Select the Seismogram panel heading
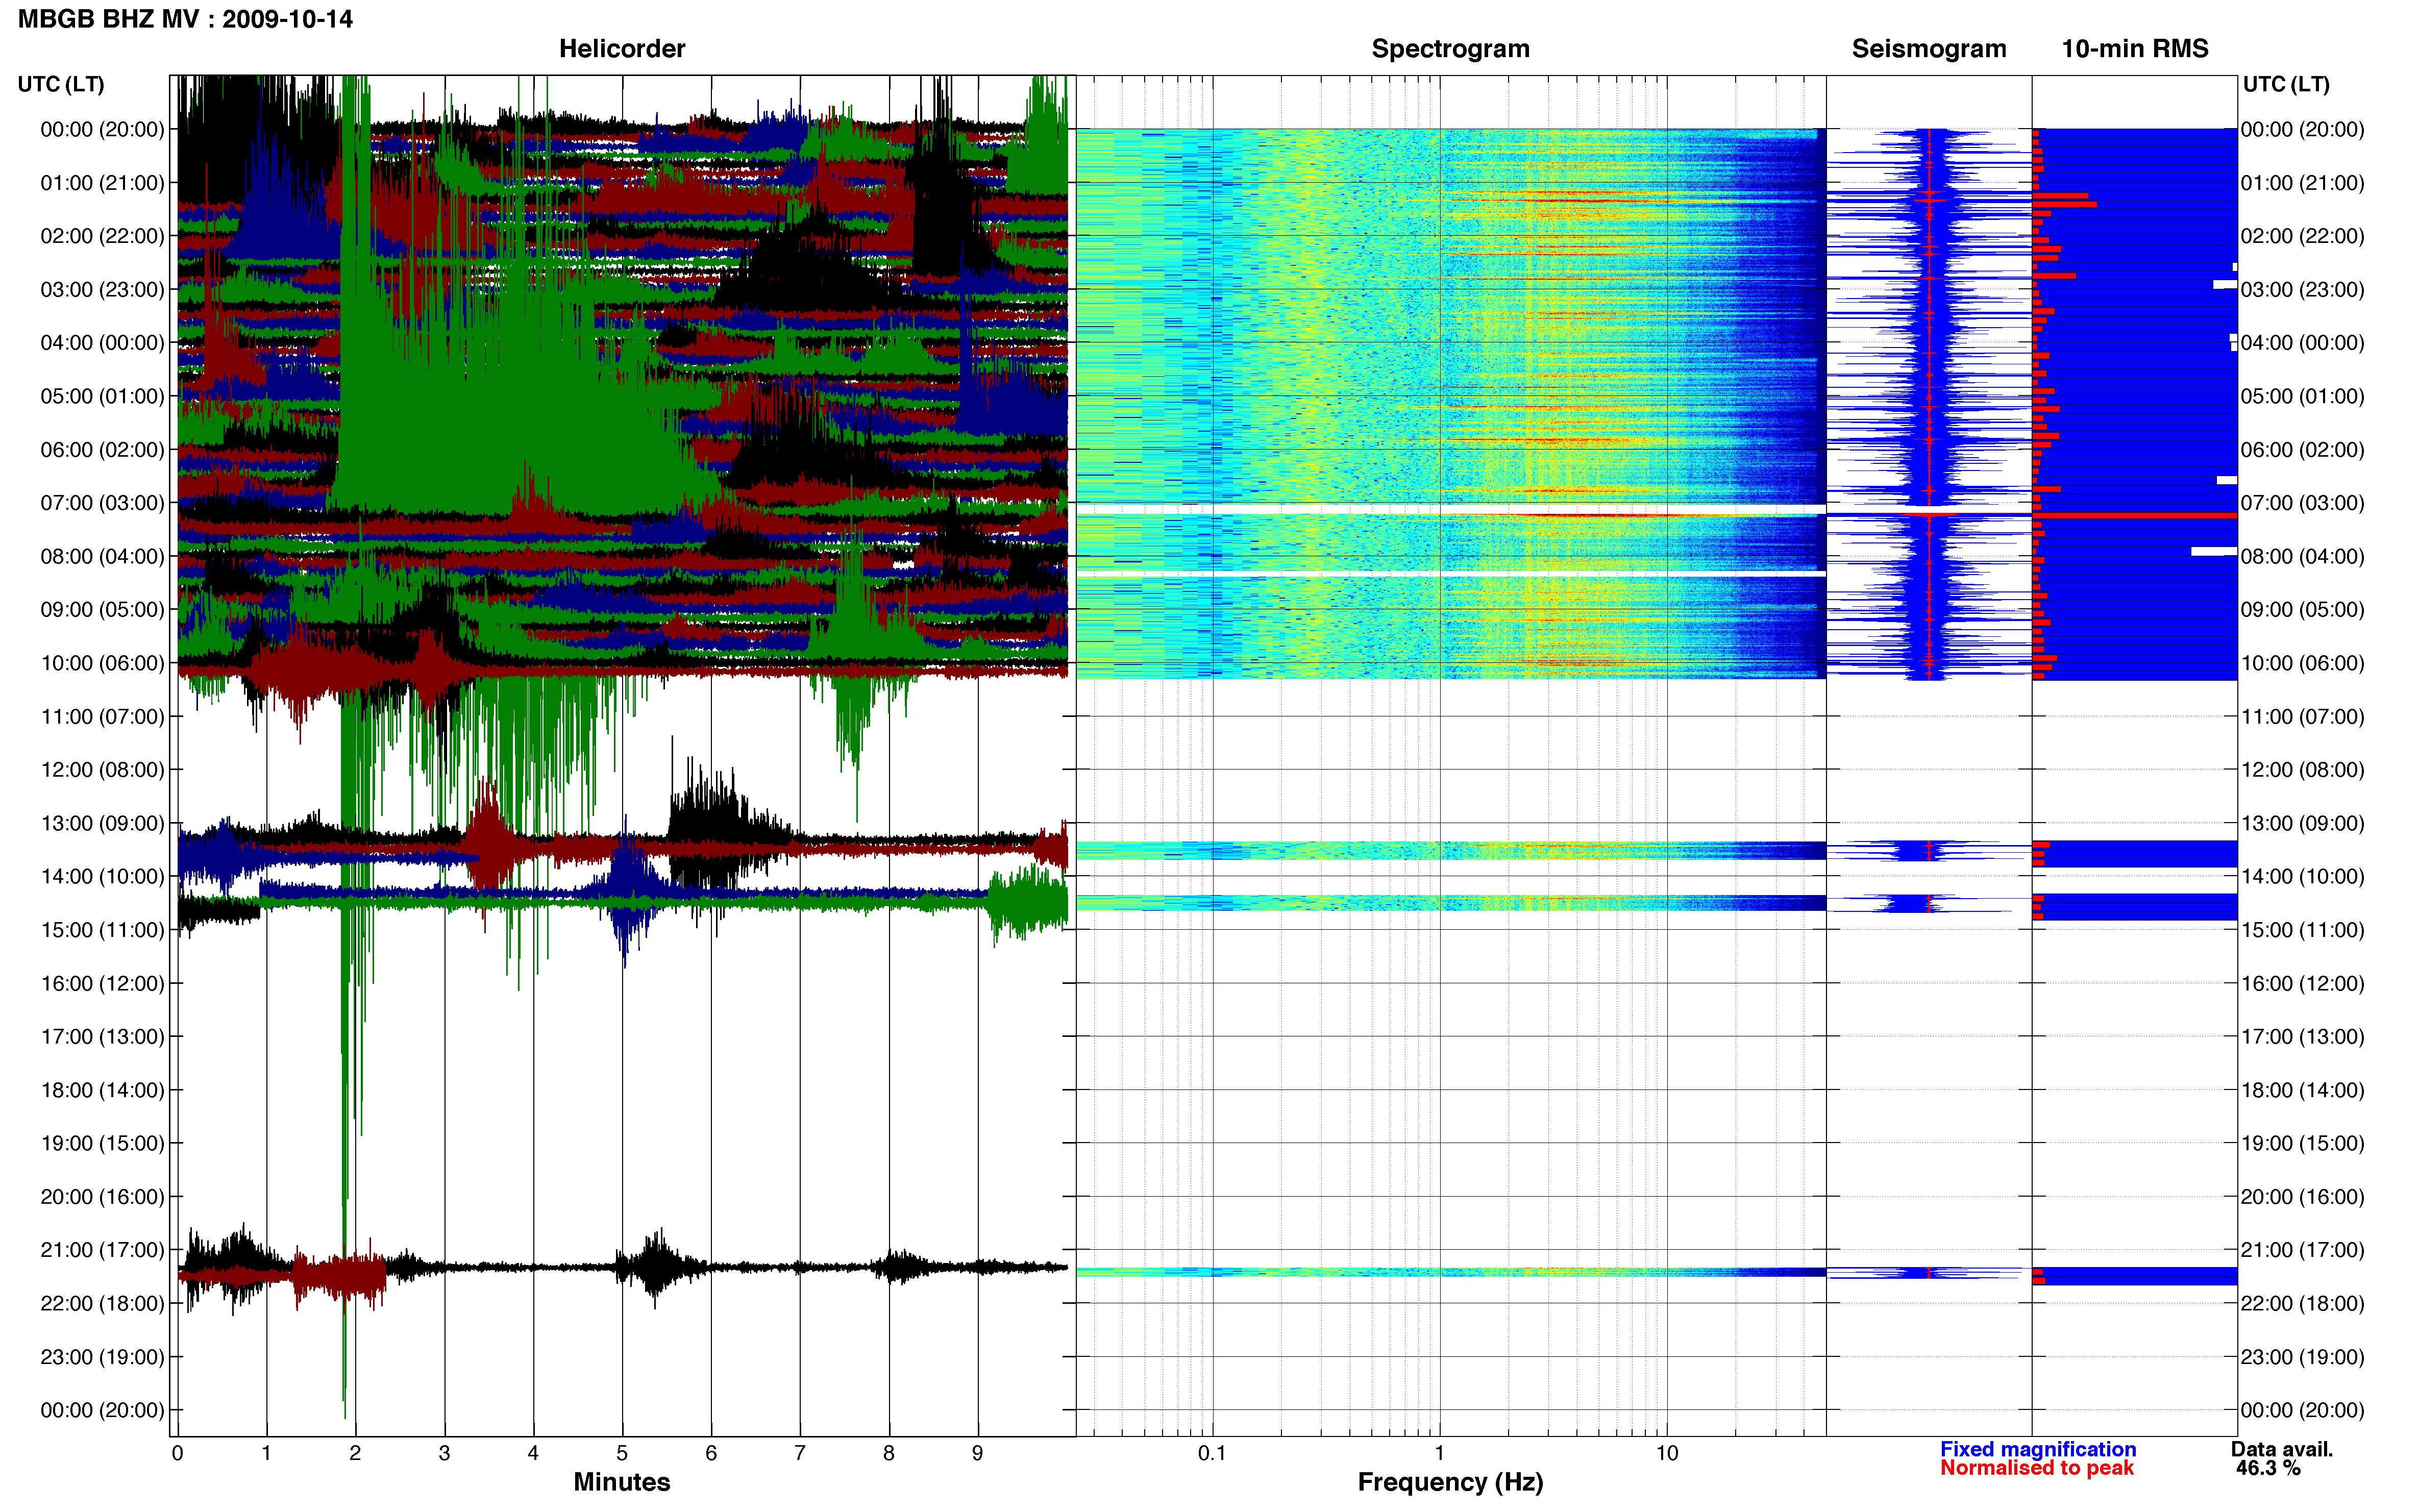The image size is (2419, 1512). 1929,49
